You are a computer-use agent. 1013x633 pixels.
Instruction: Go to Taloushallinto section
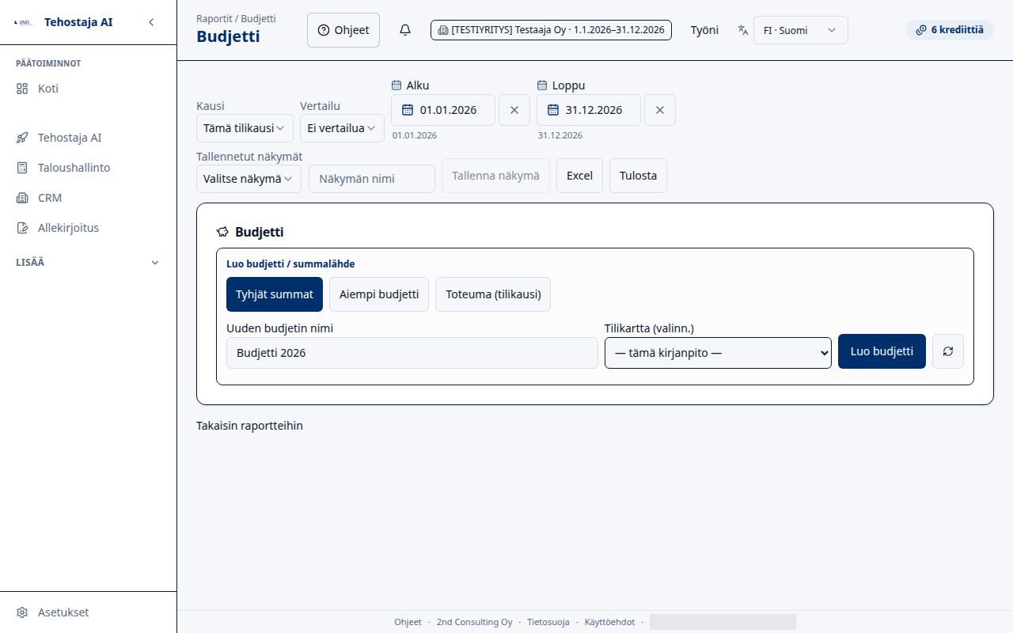(88, 168)
